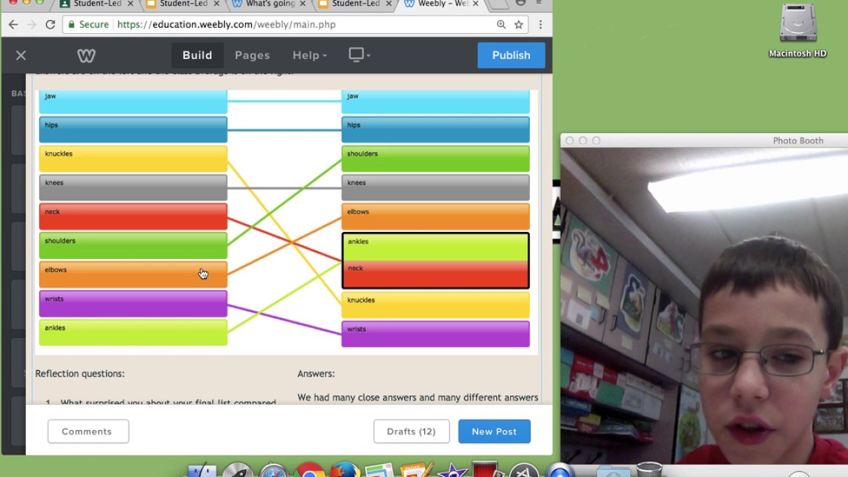Select the green shoulders bar in the right list
Image resolution: width=848 pixels, height=477 pixels.
click(436, 159)
